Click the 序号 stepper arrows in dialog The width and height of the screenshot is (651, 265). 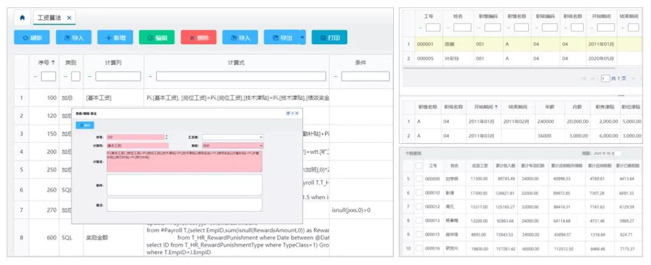[x=166, y=137]
